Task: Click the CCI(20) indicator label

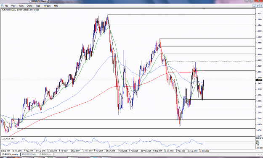Action: 8,138
